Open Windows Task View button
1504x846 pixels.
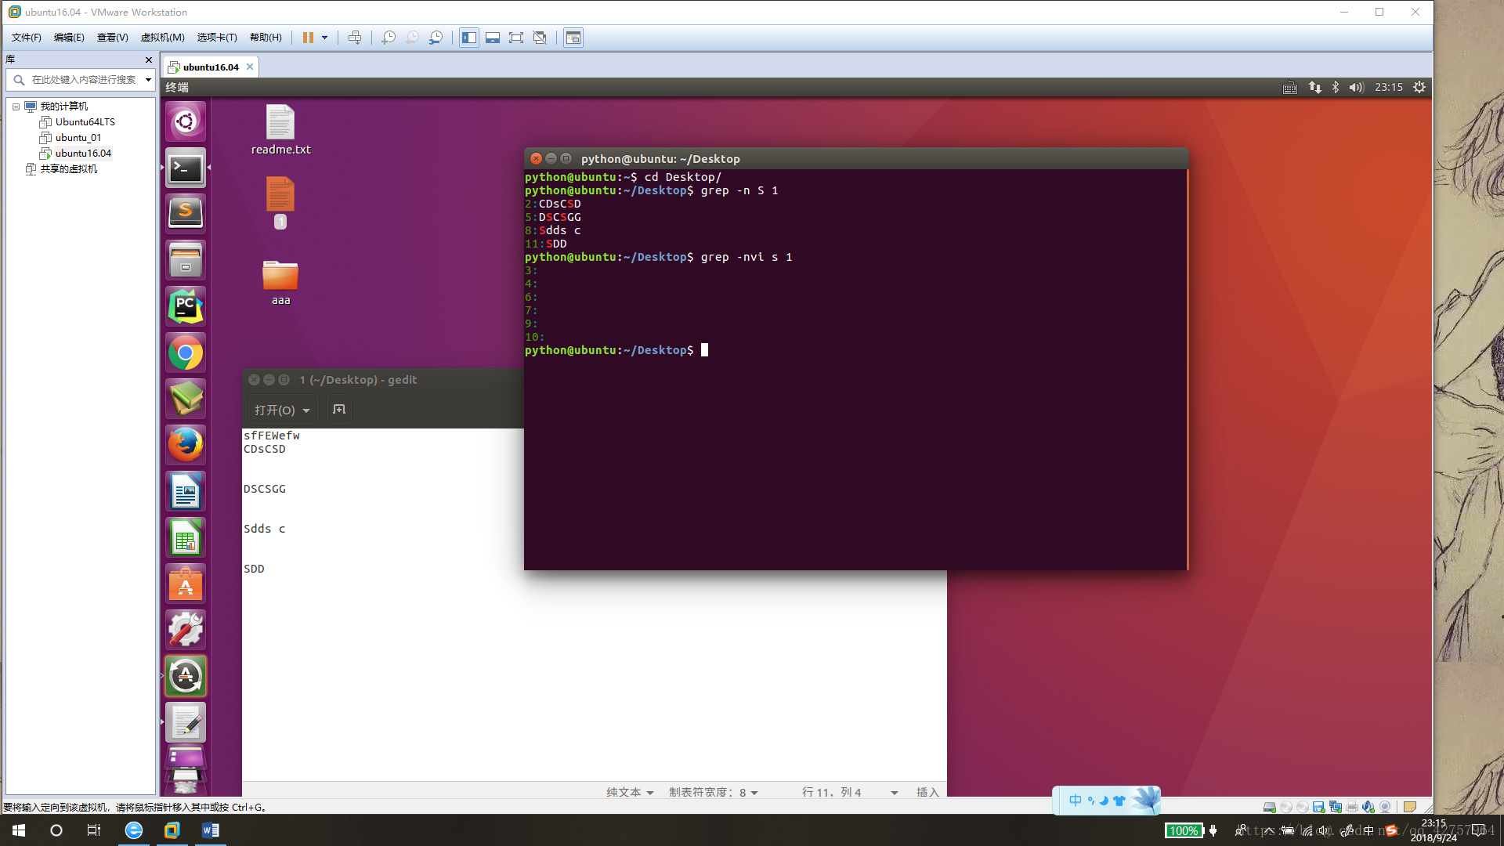coord(94,830)
